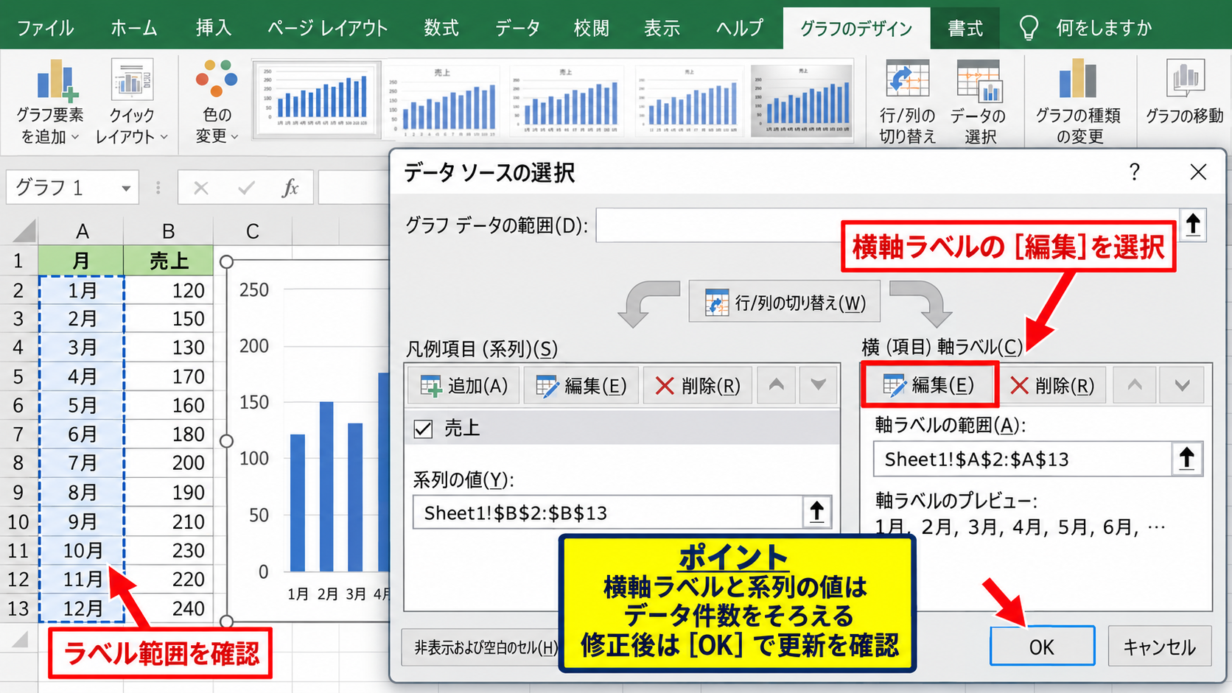Click axis label move-down chevron

point(1182,385)
